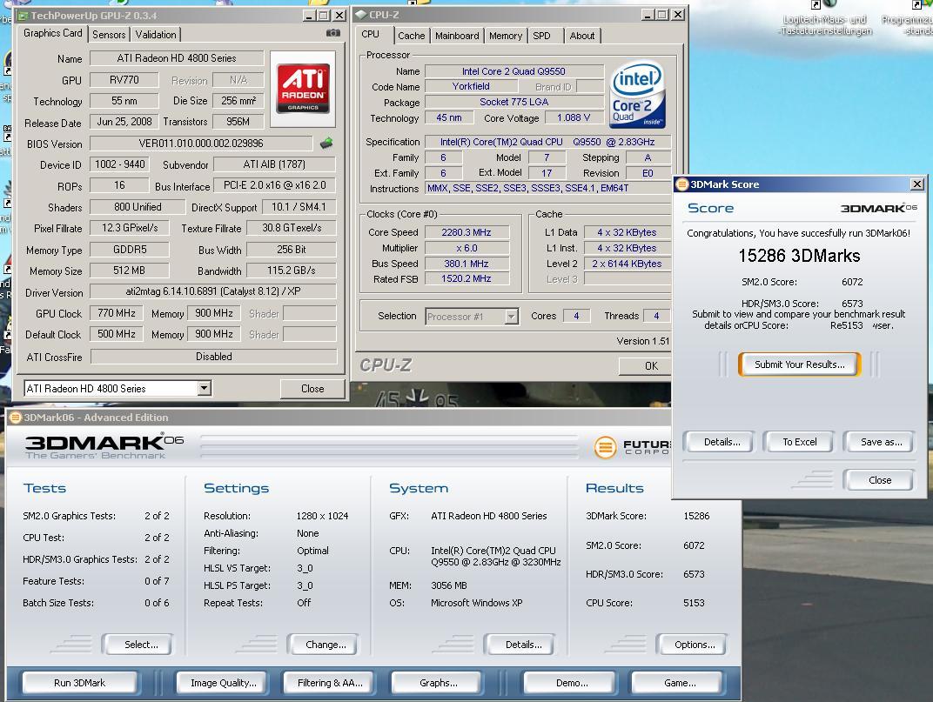Select the CPU tab in CPU-Z
This screenshot has width=933, height=702.
370,35
